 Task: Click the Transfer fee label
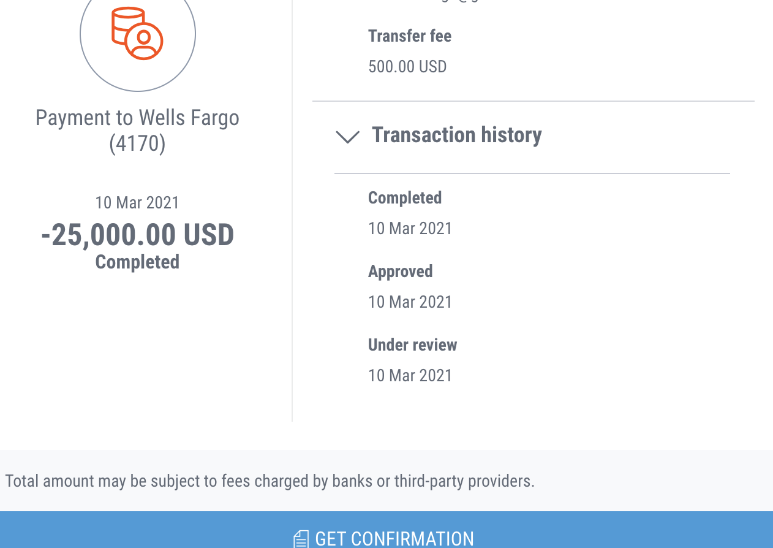[x=410, y=36]
